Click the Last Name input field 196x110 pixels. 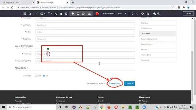[x=85, y=25]
